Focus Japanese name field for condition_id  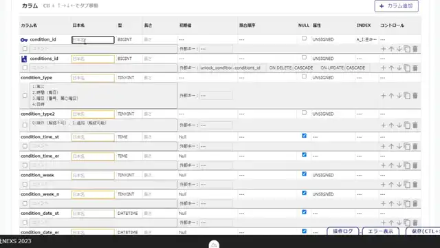pos(93,40)
